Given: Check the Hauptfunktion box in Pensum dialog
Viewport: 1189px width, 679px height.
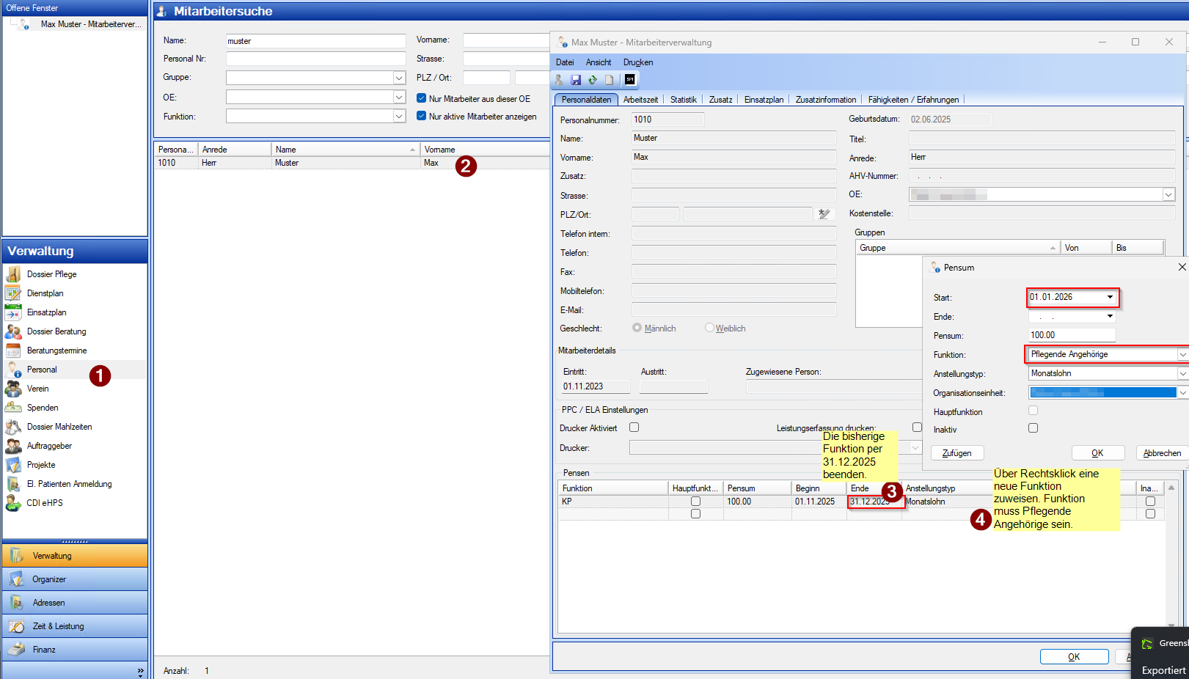Looking at the screenshot, I should pos(1033,411).
